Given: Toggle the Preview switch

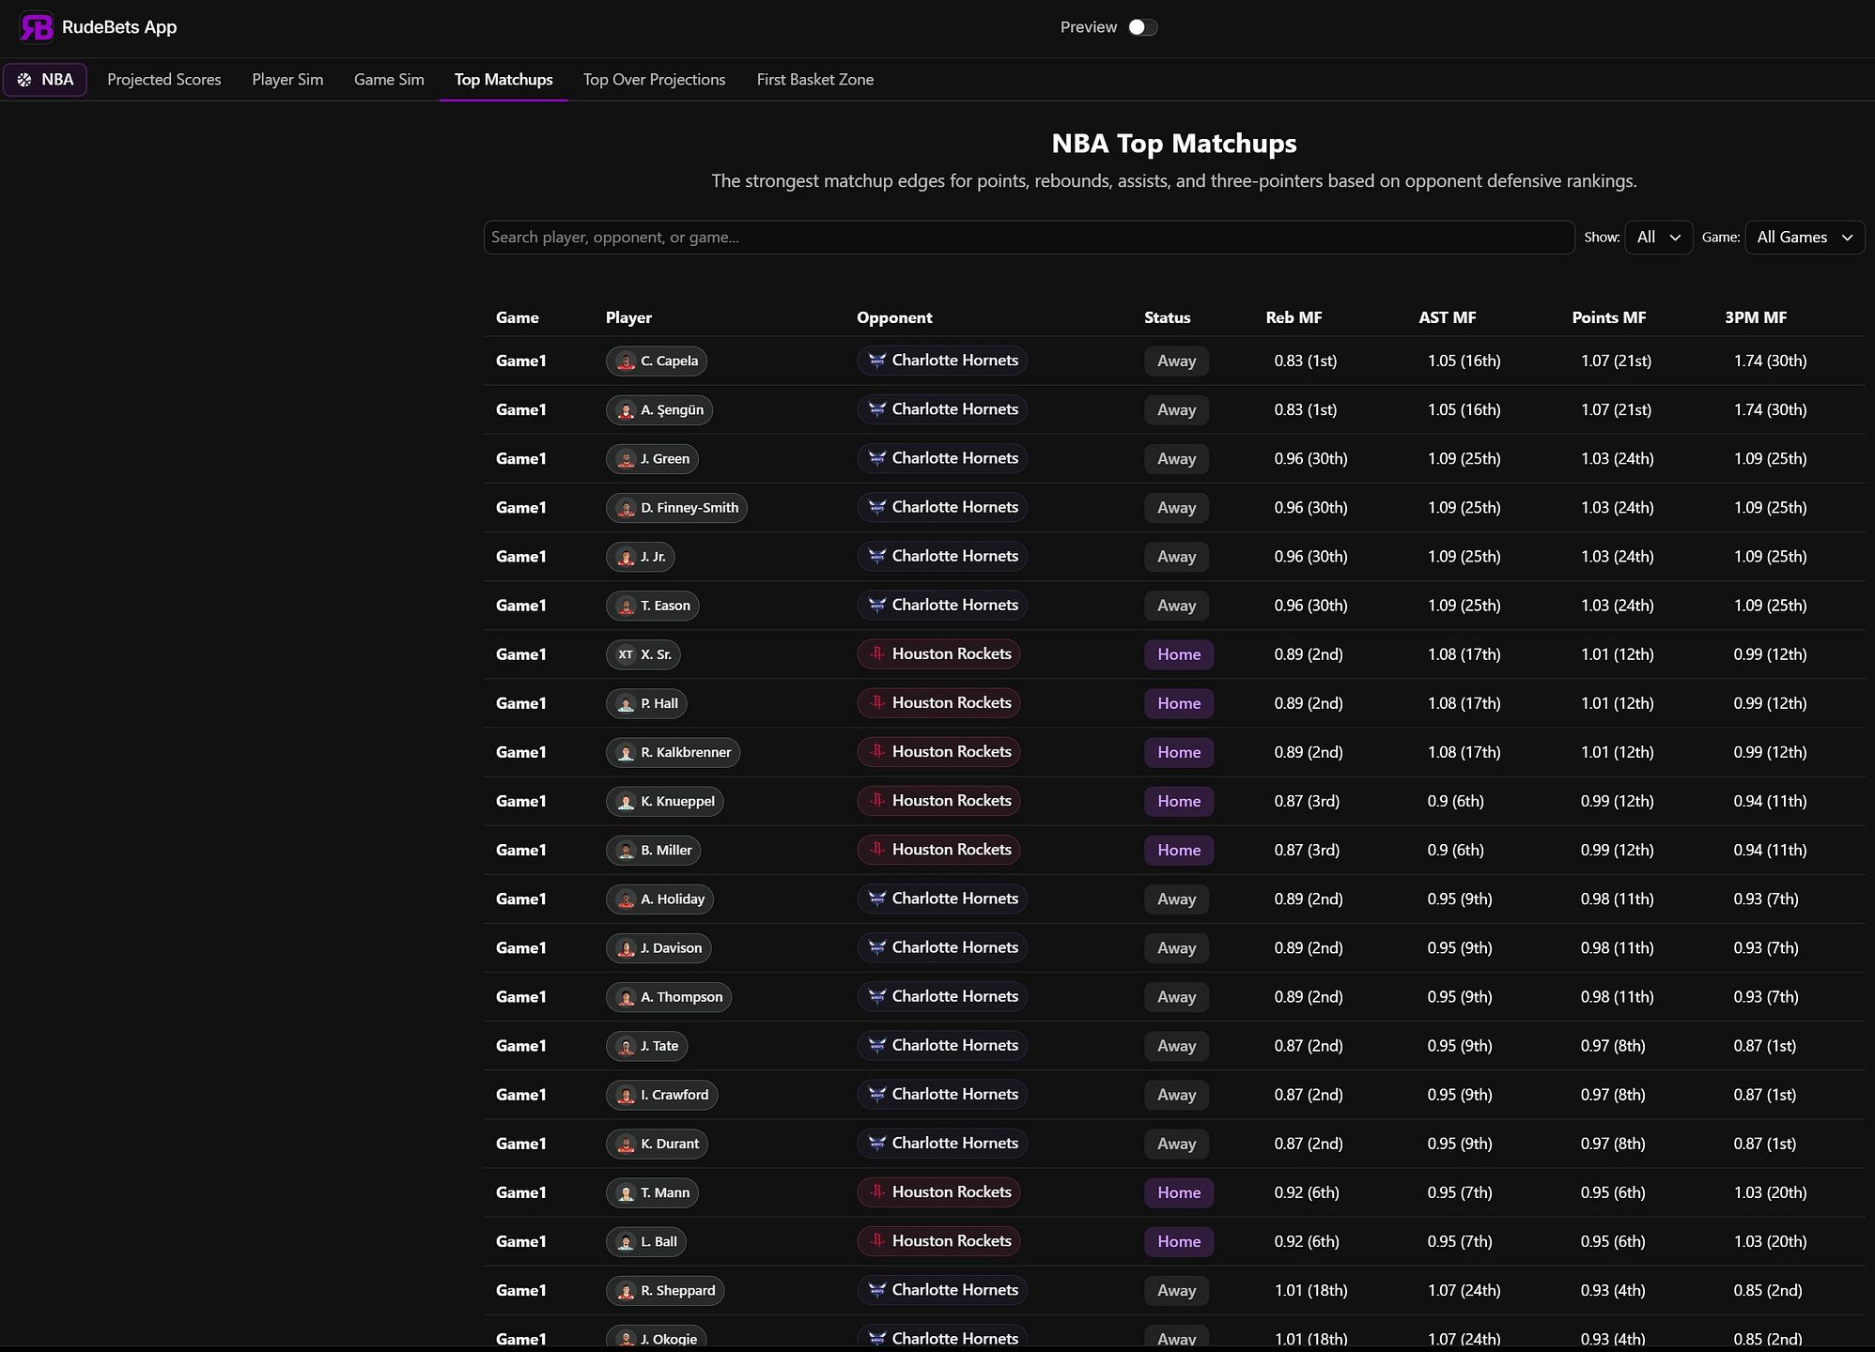Looking at the screenshot, I should tap(1142, 27).
